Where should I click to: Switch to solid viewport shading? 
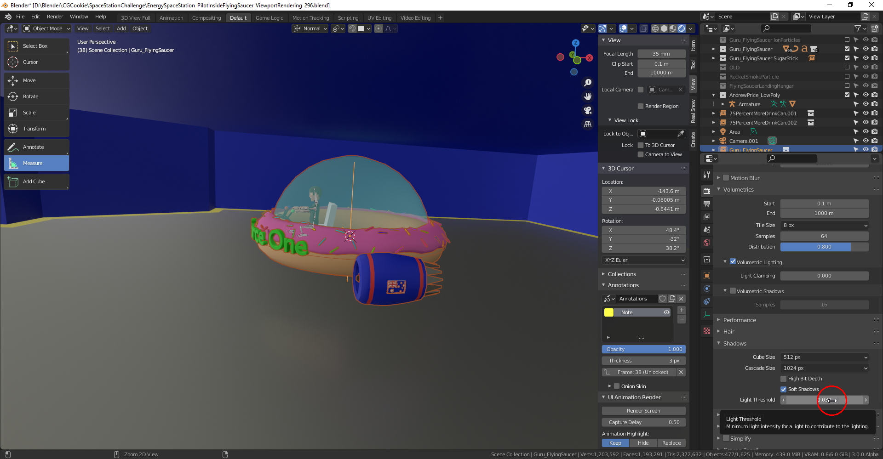point(664,28)
